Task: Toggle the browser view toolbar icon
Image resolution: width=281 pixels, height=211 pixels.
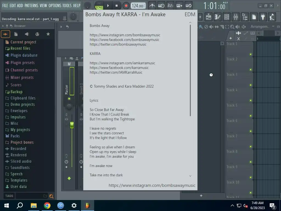Action: coord(245,17)
